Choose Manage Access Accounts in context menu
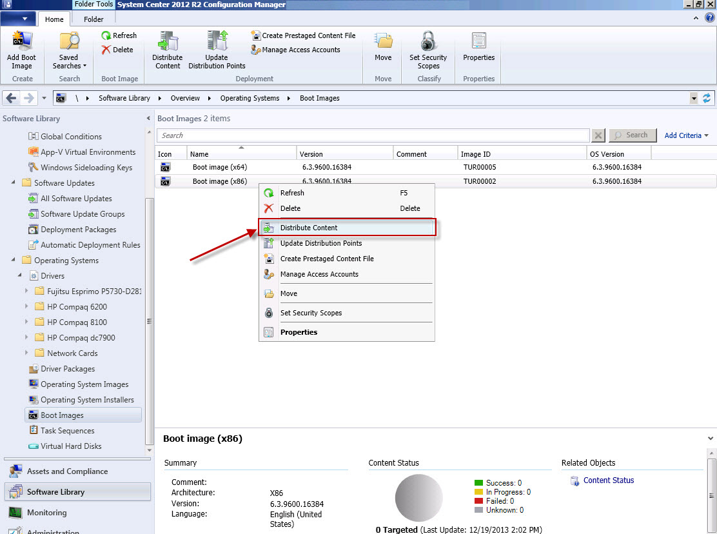The height and width of the screenshot is (534, 717). pos(347,274)
